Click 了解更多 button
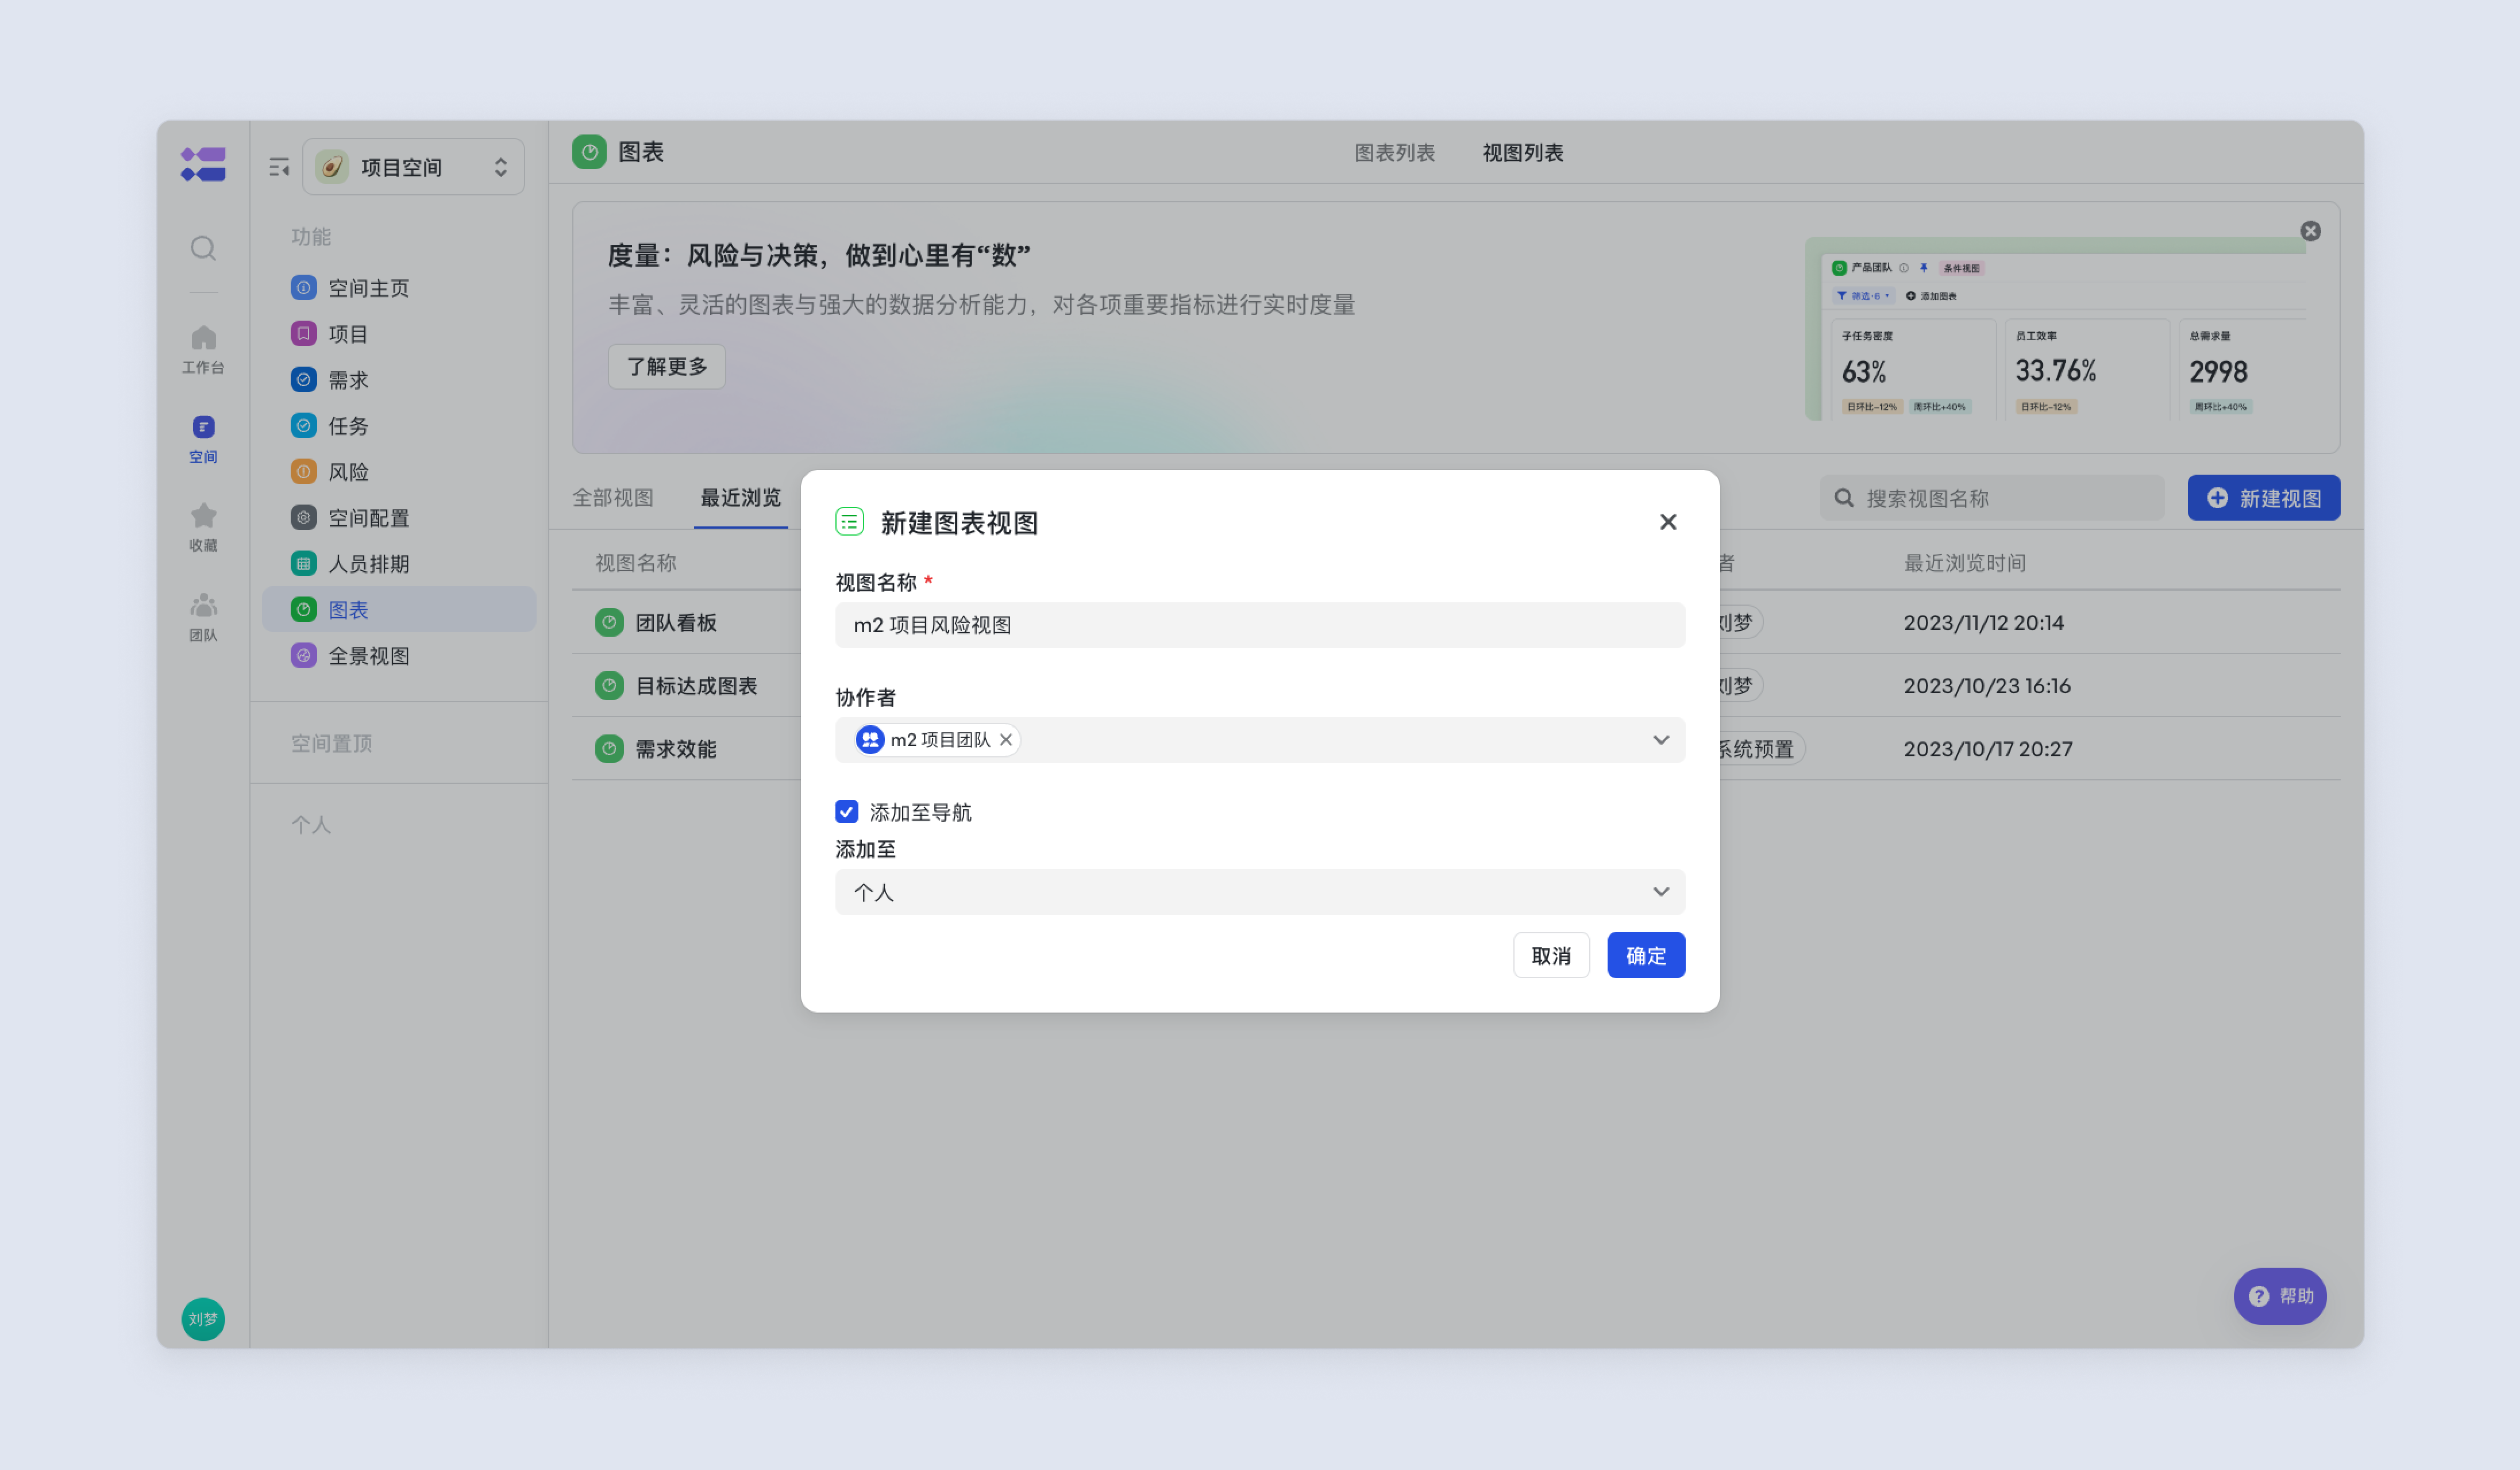Viewport: 2520px width, 1470px height. click(667, 367)
